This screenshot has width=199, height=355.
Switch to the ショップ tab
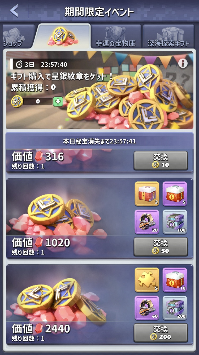(18, 36)
